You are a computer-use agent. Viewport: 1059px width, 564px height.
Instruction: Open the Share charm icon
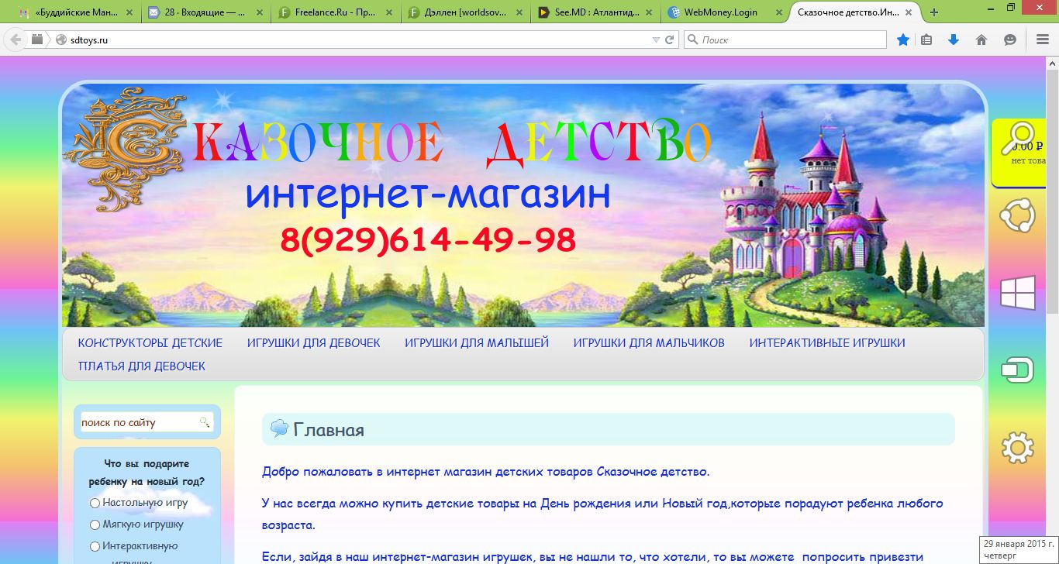tap(1017, 215)
